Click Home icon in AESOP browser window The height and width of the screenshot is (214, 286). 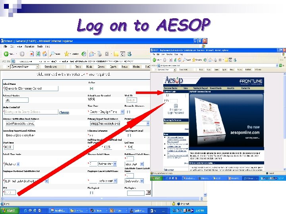coord(180,60)
